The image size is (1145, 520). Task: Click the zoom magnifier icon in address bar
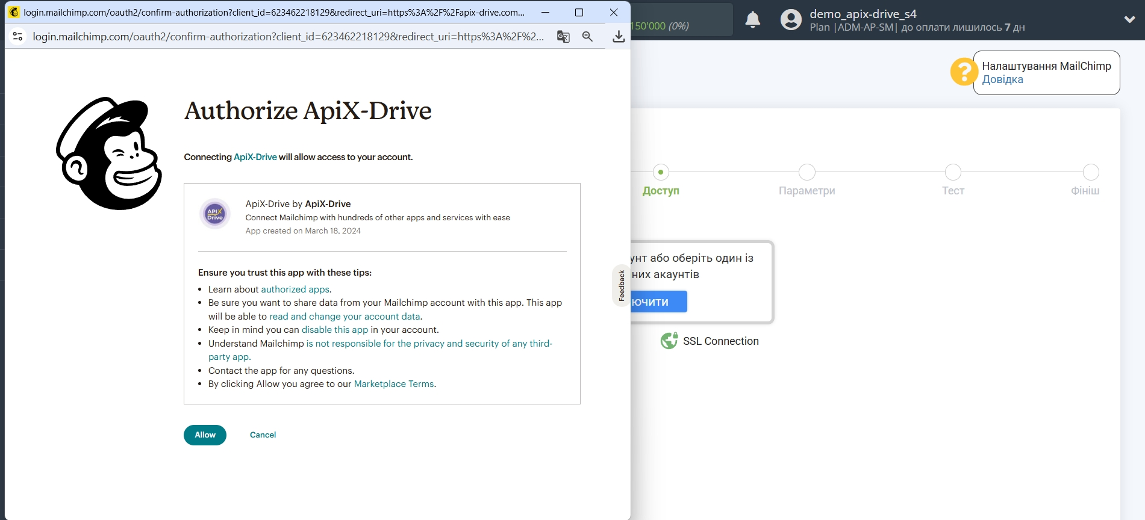tap(587, 37)
